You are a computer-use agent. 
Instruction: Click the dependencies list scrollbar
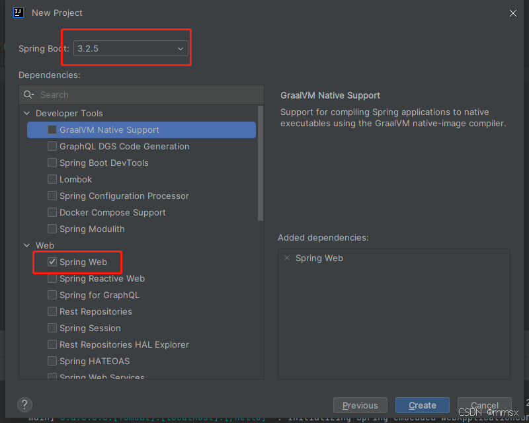click(x=261, y=163)
